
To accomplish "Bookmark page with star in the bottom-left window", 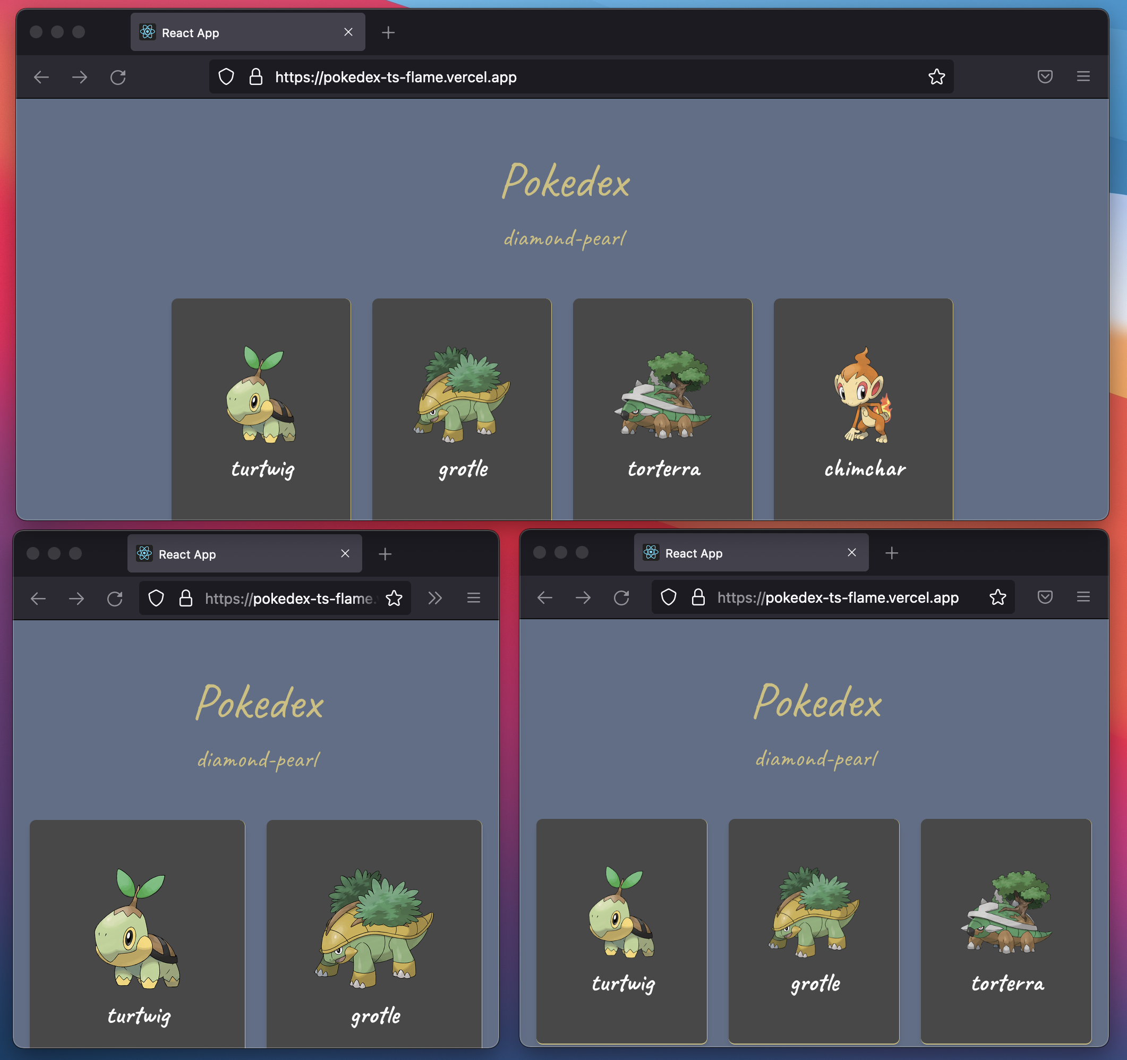I will (394, 598).
